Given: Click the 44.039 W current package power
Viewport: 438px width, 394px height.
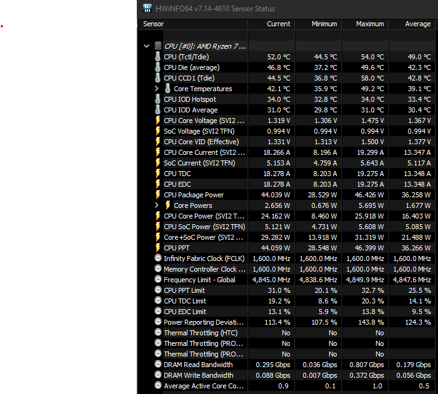Looking at the screenshot, I should (276, 195).
